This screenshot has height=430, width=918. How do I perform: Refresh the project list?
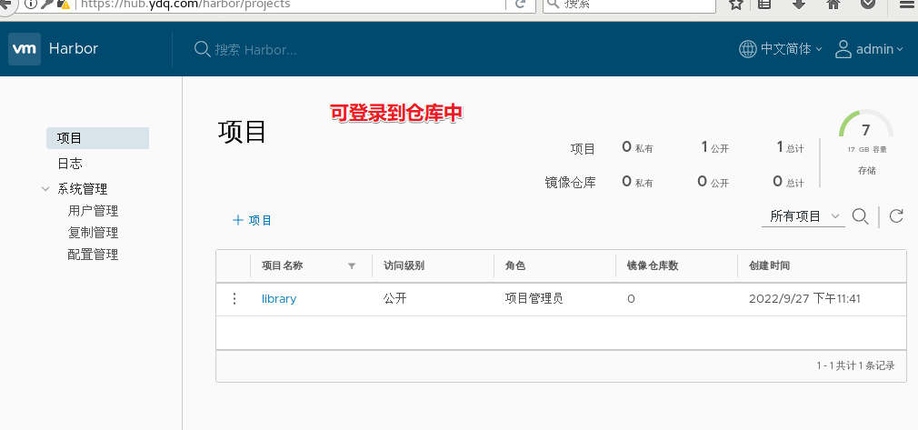pyautogui.click(x=896, y=216)
